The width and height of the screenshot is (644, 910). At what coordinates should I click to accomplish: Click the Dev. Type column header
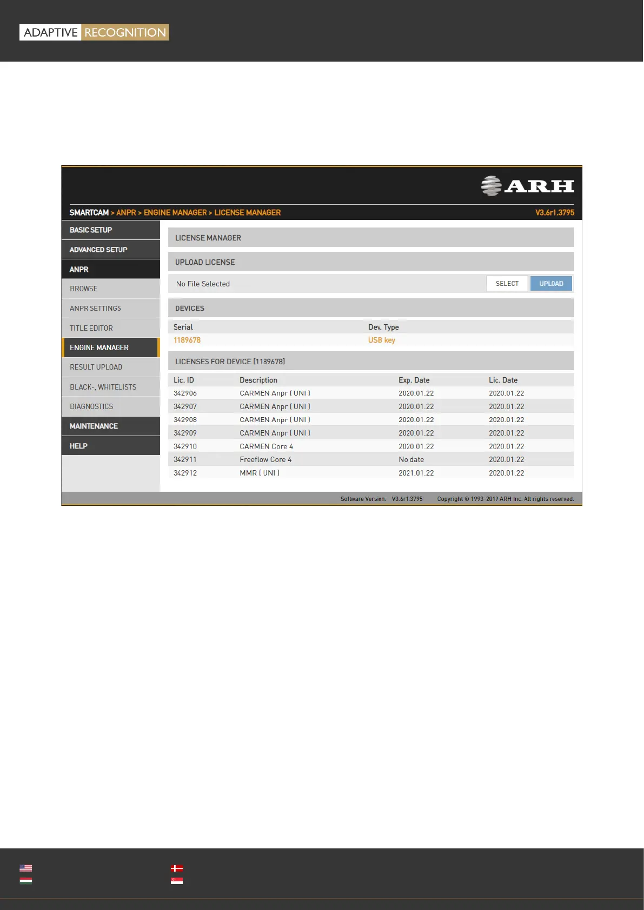pos(383,327)
